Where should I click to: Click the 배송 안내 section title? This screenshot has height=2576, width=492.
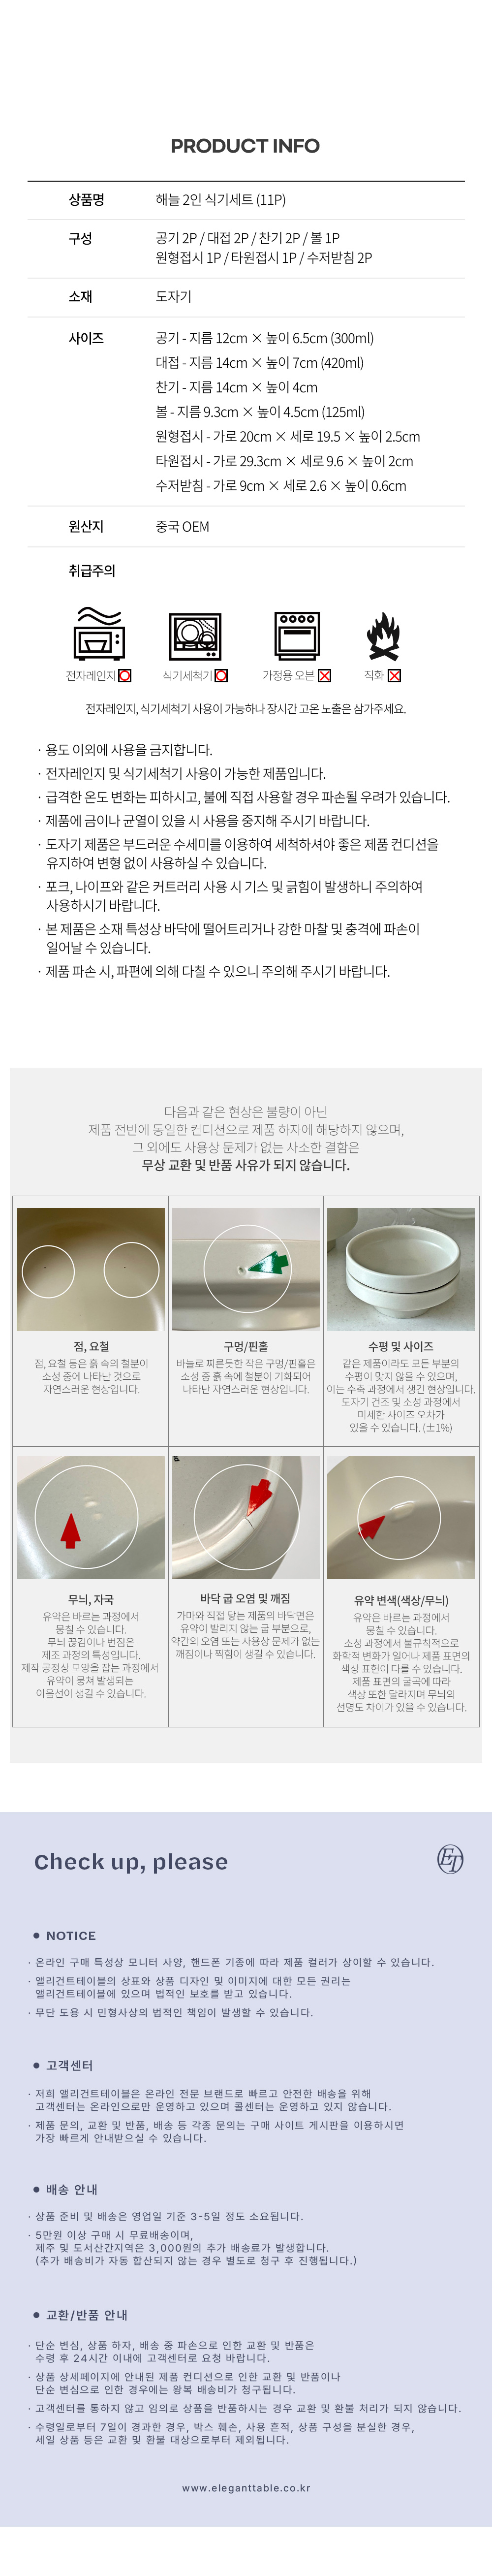point(71,2189)
